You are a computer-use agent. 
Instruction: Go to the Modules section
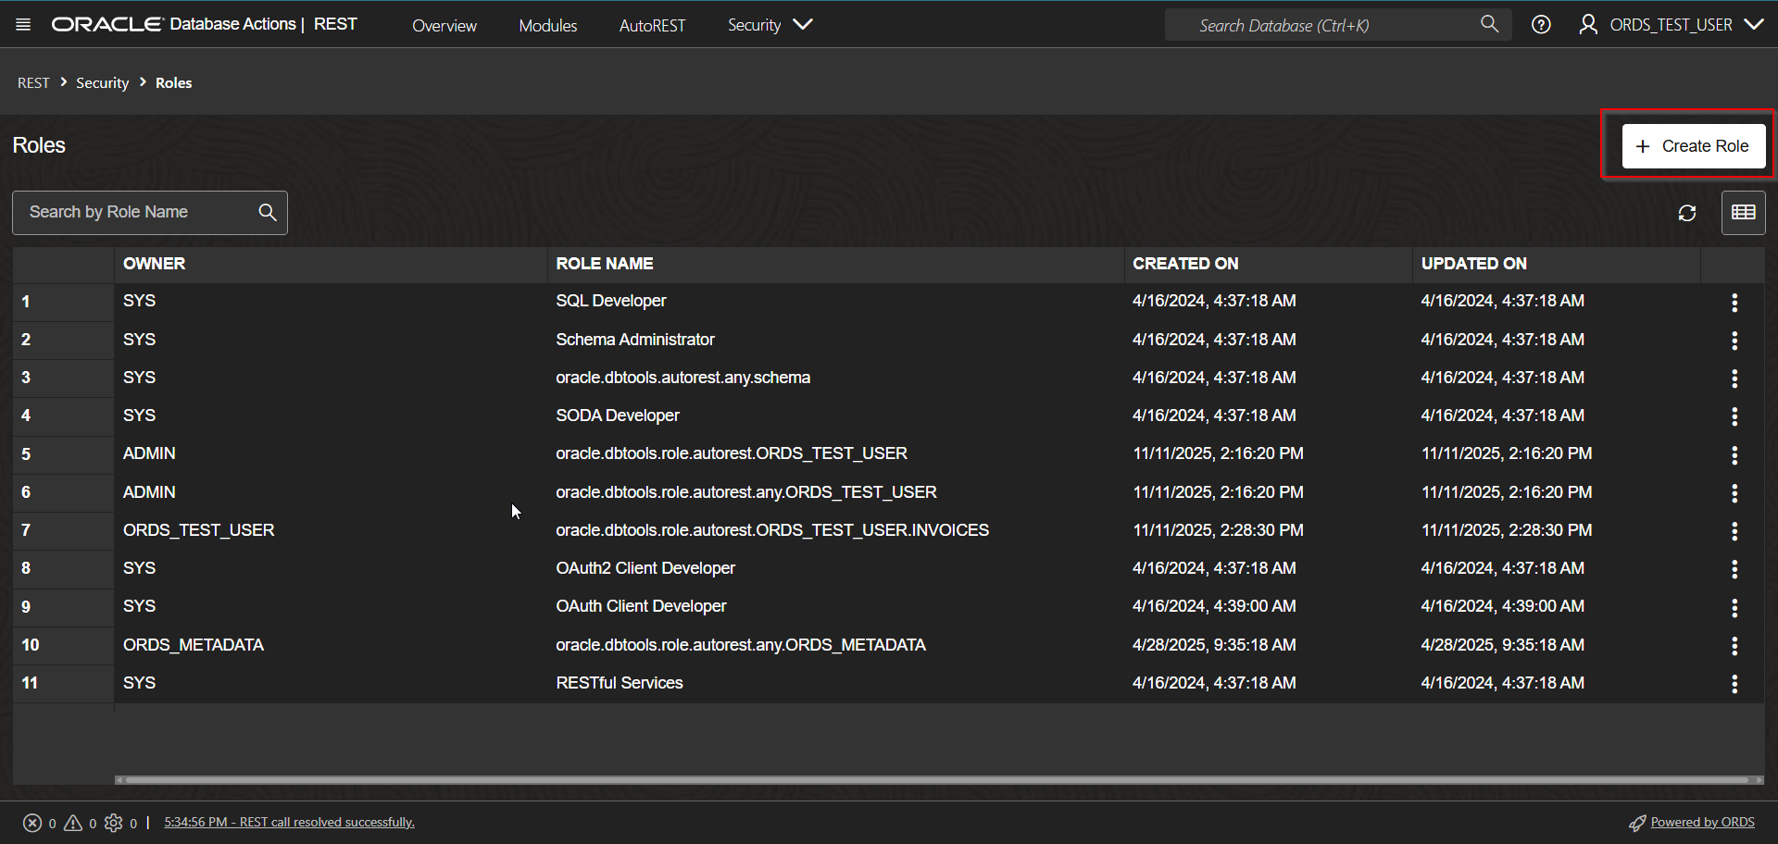547,25
